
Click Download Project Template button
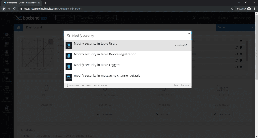tap(97, 18)
